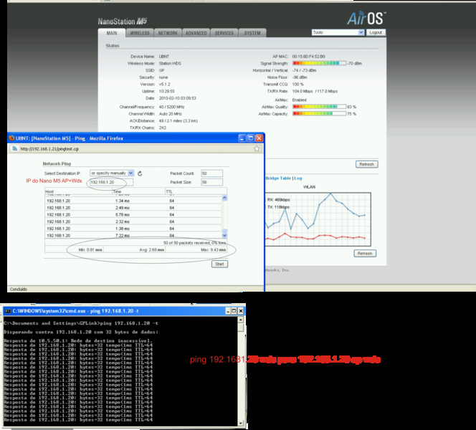
Task: Click Refresh button under WLAN graph
Action: coord(365,254)
